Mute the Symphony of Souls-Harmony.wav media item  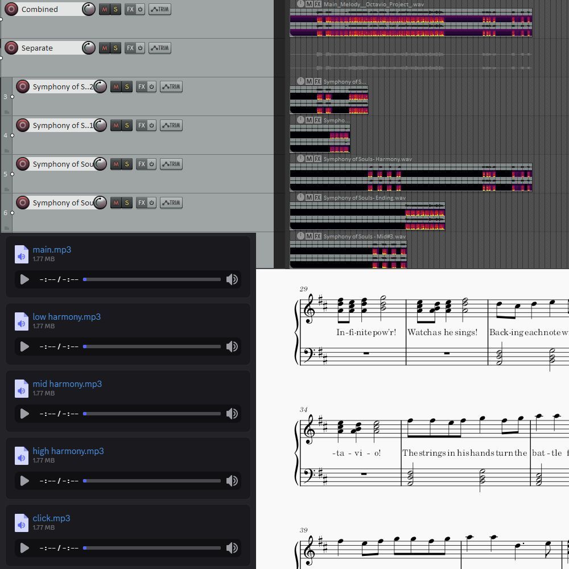(310, 158)
